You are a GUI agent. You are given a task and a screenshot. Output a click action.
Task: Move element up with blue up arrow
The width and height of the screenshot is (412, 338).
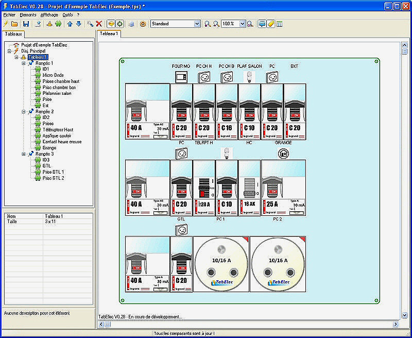coord(70,24)
